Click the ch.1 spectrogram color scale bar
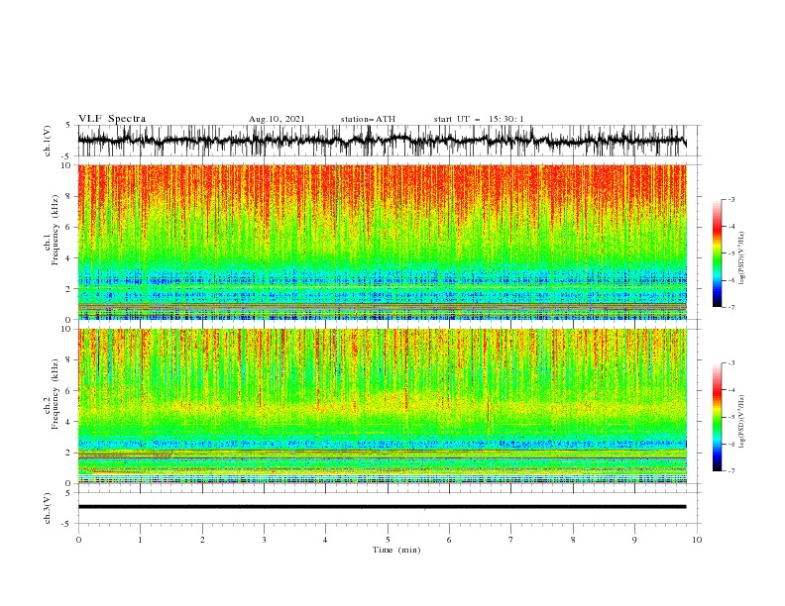The width and height of the screenshot is (785, 606). 717,253
